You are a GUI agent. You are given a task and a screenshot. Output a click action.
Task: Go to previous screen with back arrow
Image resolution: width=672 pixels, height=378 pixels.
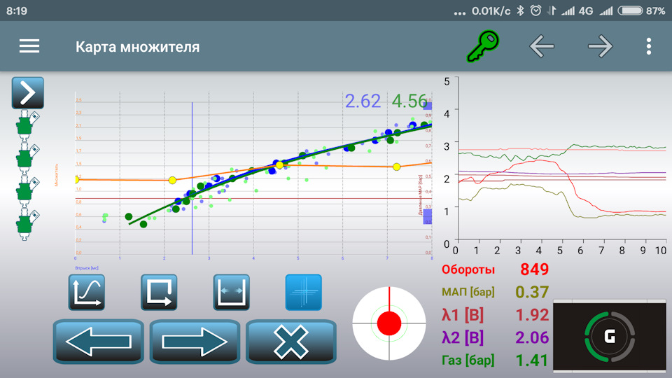point(542,46)
